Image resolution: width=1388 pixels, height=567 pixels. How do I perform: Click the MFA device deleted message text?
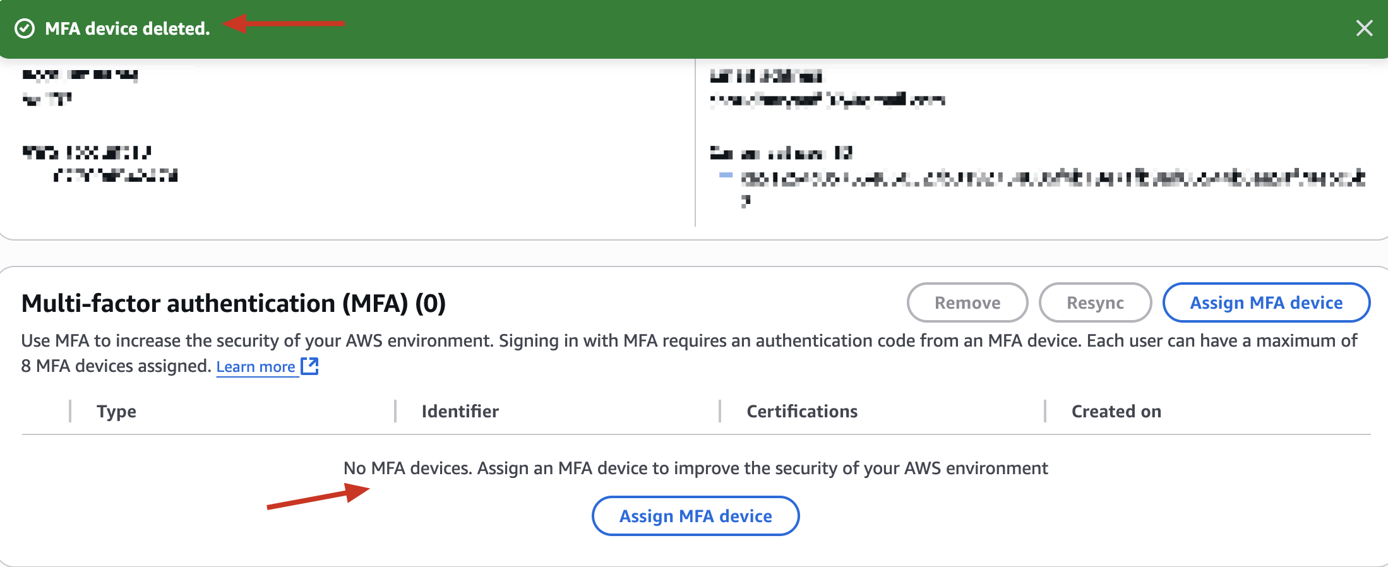[x=128, y=28]
